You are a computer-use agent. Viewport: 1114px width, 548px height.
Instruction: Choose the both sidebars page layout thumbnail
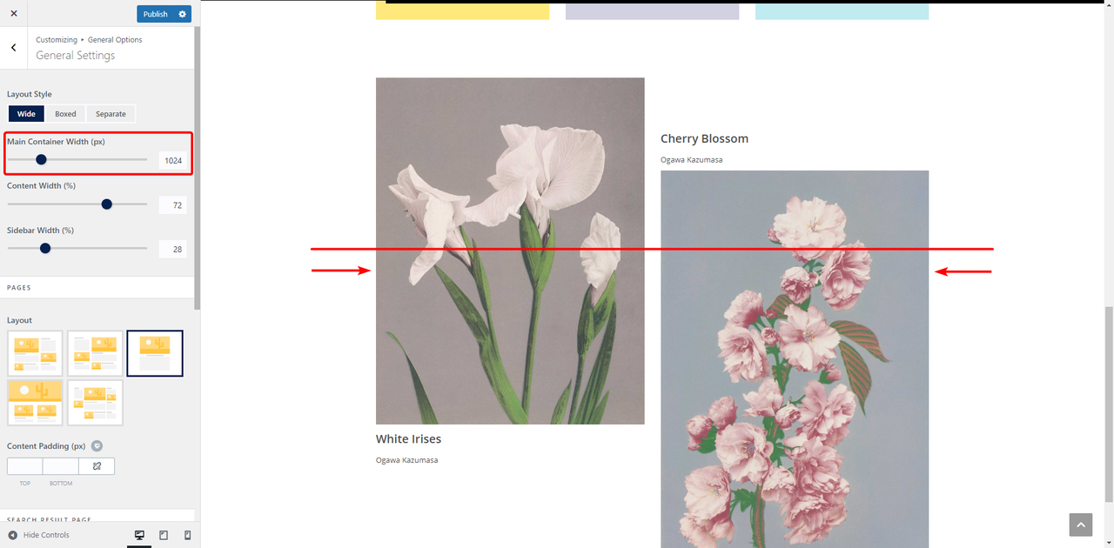(95, 402)
